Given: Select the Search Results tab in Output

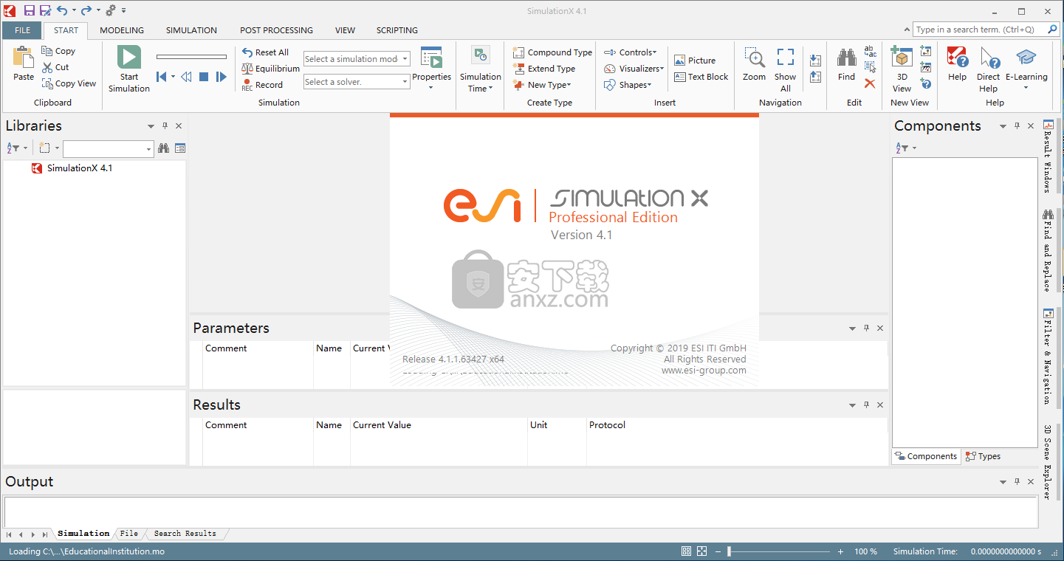Looking at the screenshot, I should click(x=185, y=534).
